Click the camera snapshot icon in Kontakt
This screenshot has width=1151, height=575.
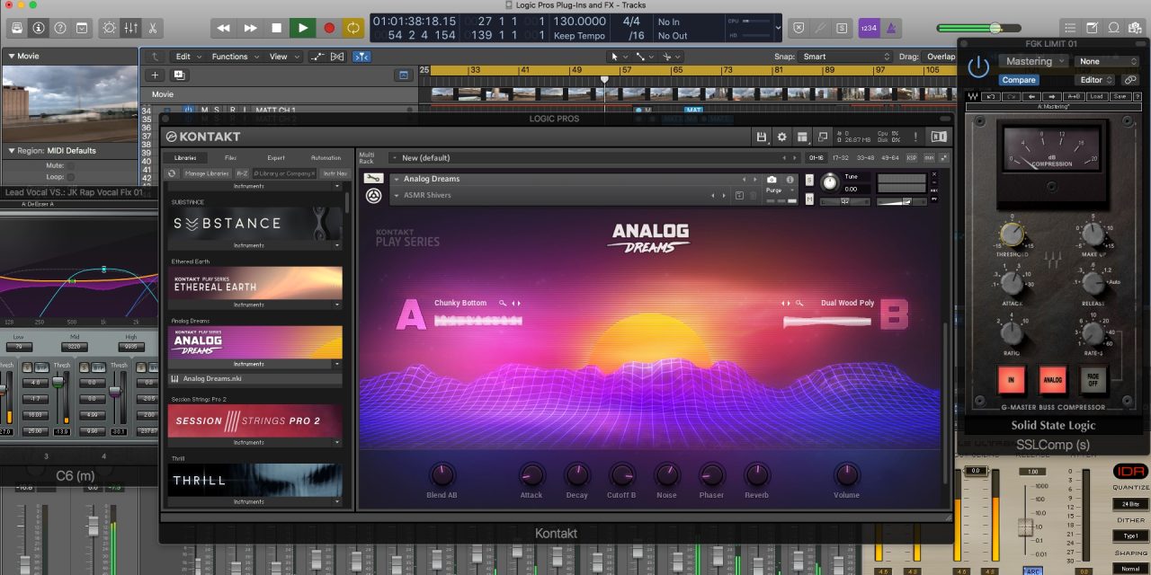point(771,180)
